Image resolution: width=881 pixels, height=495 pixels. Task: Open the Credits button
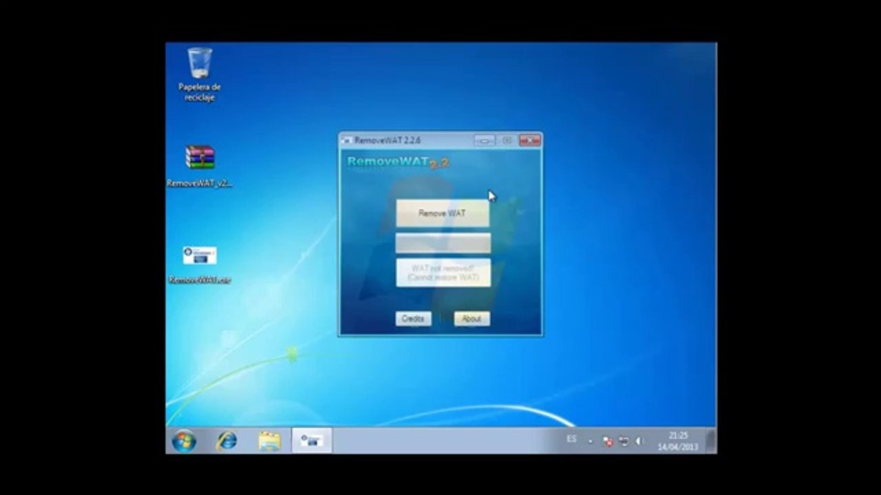click(x=413, y=318)
